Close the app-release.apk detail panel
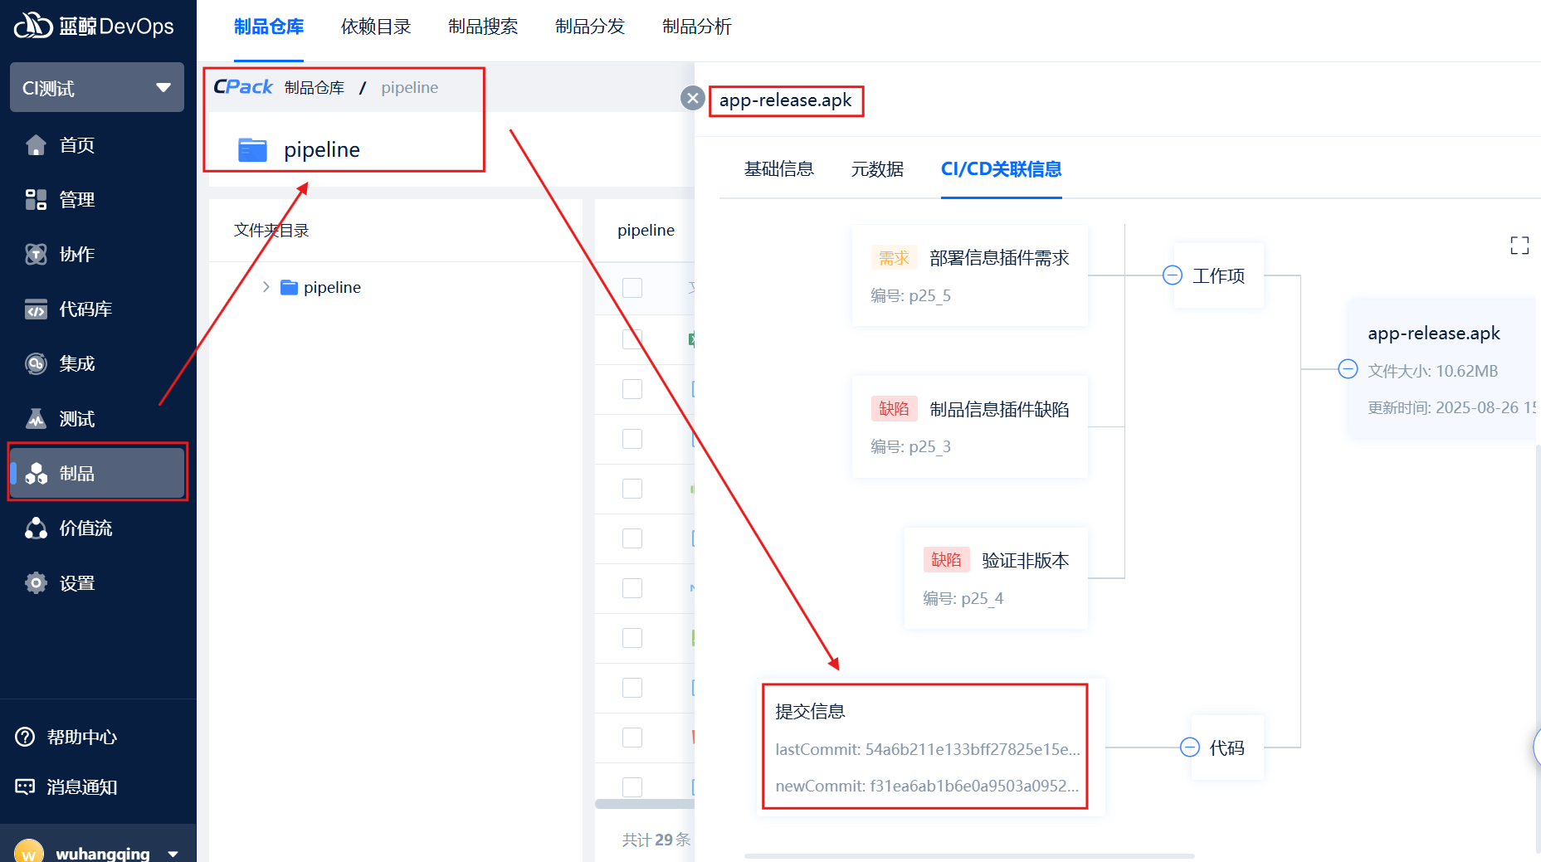Viewport: 1541px width, 862px height. (x=692, y=99)
